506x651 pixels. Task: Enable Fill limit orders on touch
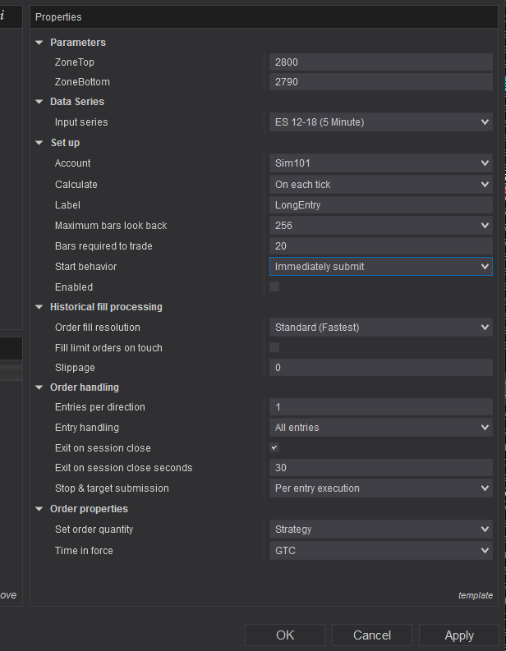click(274, 347)
